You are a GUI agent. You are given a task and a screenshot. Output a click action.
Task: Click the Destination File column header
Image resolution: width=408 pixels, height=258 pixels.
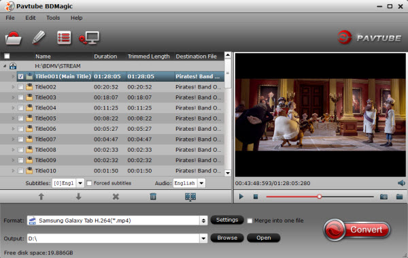[x=199, y=57]
